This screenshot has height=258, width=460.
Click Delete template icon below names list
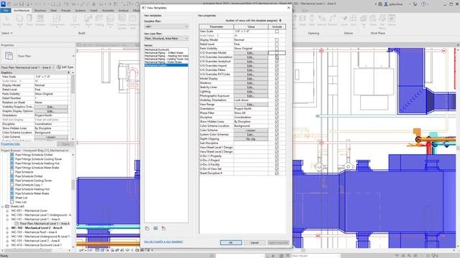coord(164,229)
